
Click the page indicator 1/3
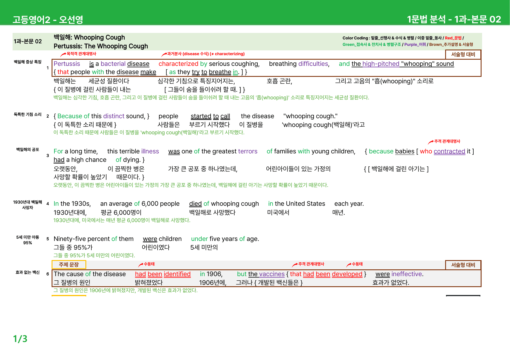pos(20,339)
